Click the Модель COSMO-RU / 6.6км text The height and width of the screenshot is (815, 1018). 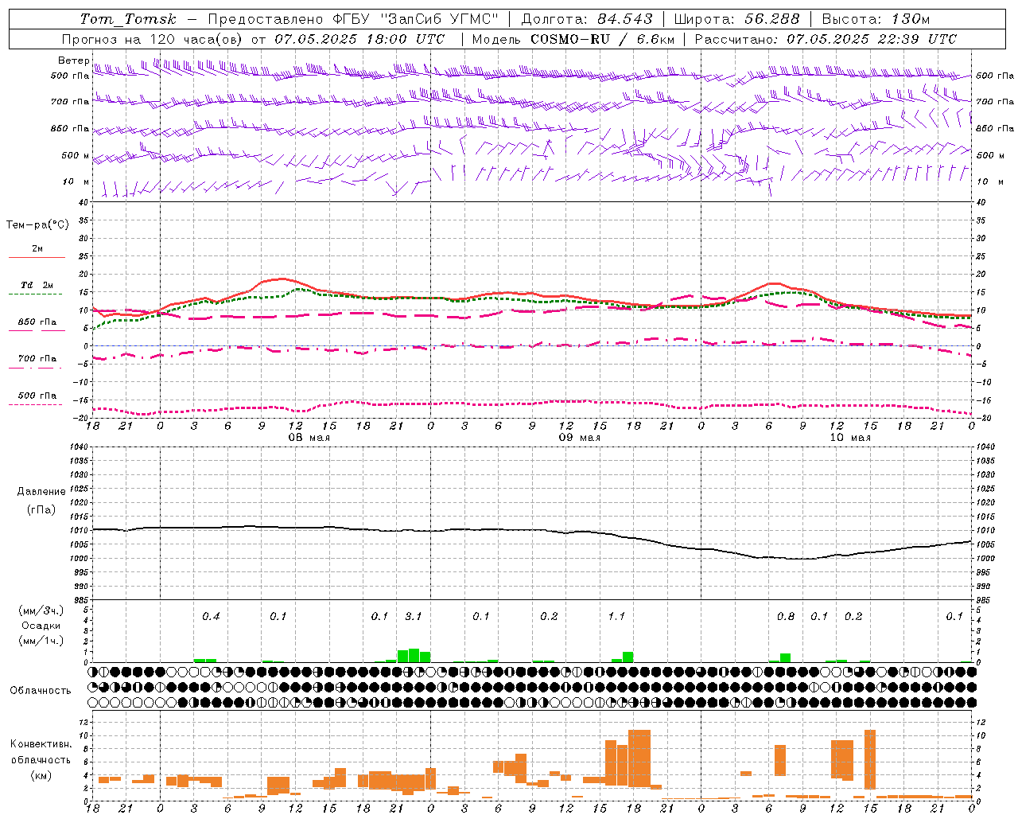pos(573,39)
